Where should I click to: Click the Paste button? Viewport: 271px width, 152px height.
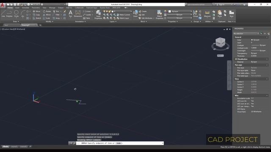(220, 14)
